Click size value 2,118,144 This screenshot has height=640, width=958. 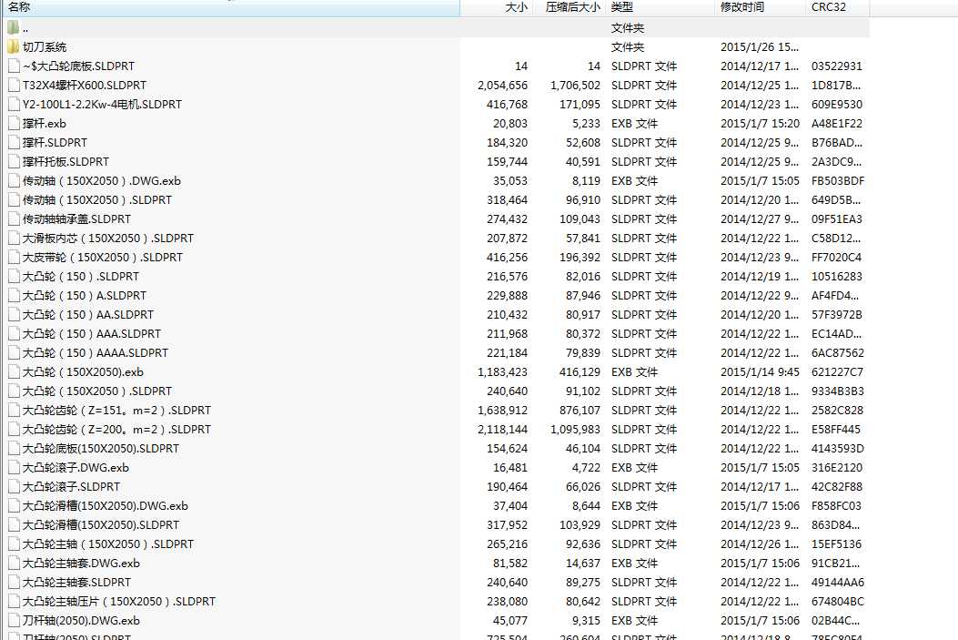(x=502, y=430)
